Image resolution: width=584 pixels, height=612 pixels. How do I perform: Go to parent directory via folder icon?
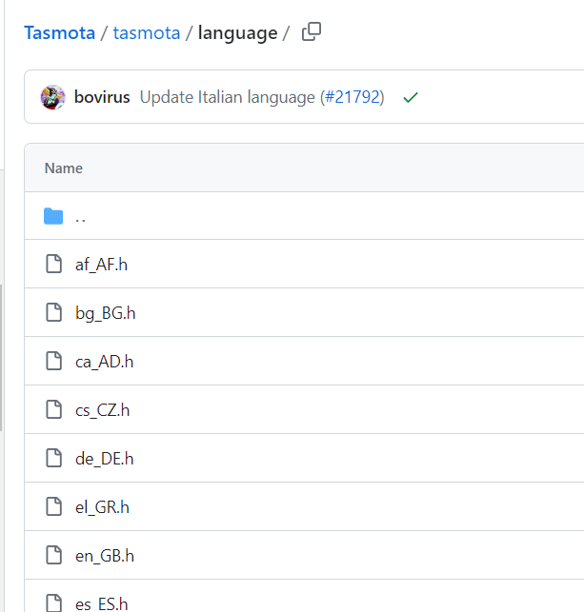pyautogui.click(x=53, y=216)
